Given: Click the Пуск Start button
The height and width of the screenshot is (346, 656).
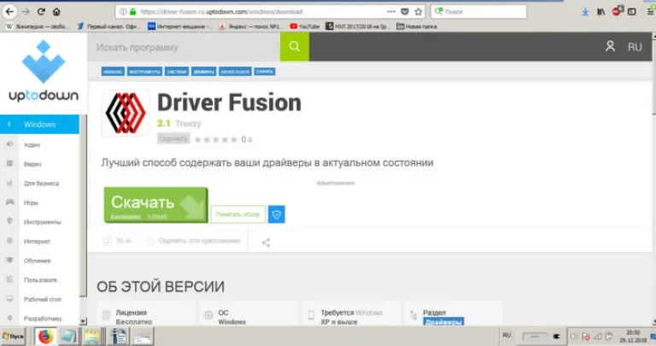Looking at the screenshot, I should pyautogui.click(x=14, y=337).
